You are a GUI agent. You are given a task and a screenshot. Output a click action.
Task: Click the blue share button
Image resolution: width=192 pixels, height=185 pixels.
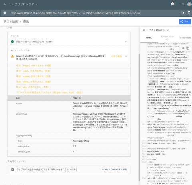click(185, 22)
